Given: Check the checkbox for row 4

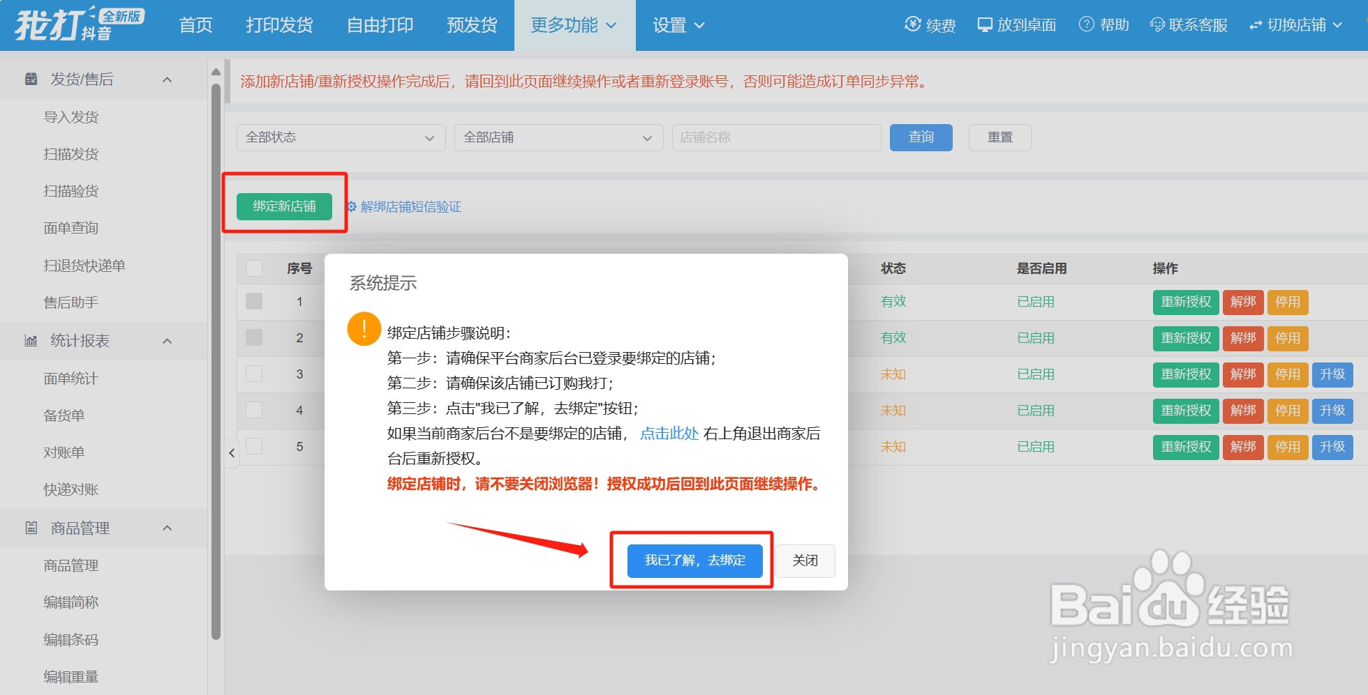Looking at the screenshot, I should [x=254, y=410].
